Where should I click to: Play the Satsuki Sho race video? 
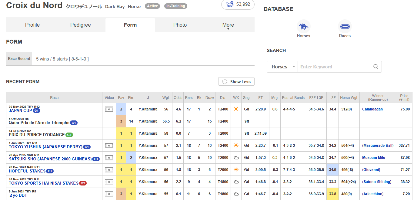tap(109, 158)
